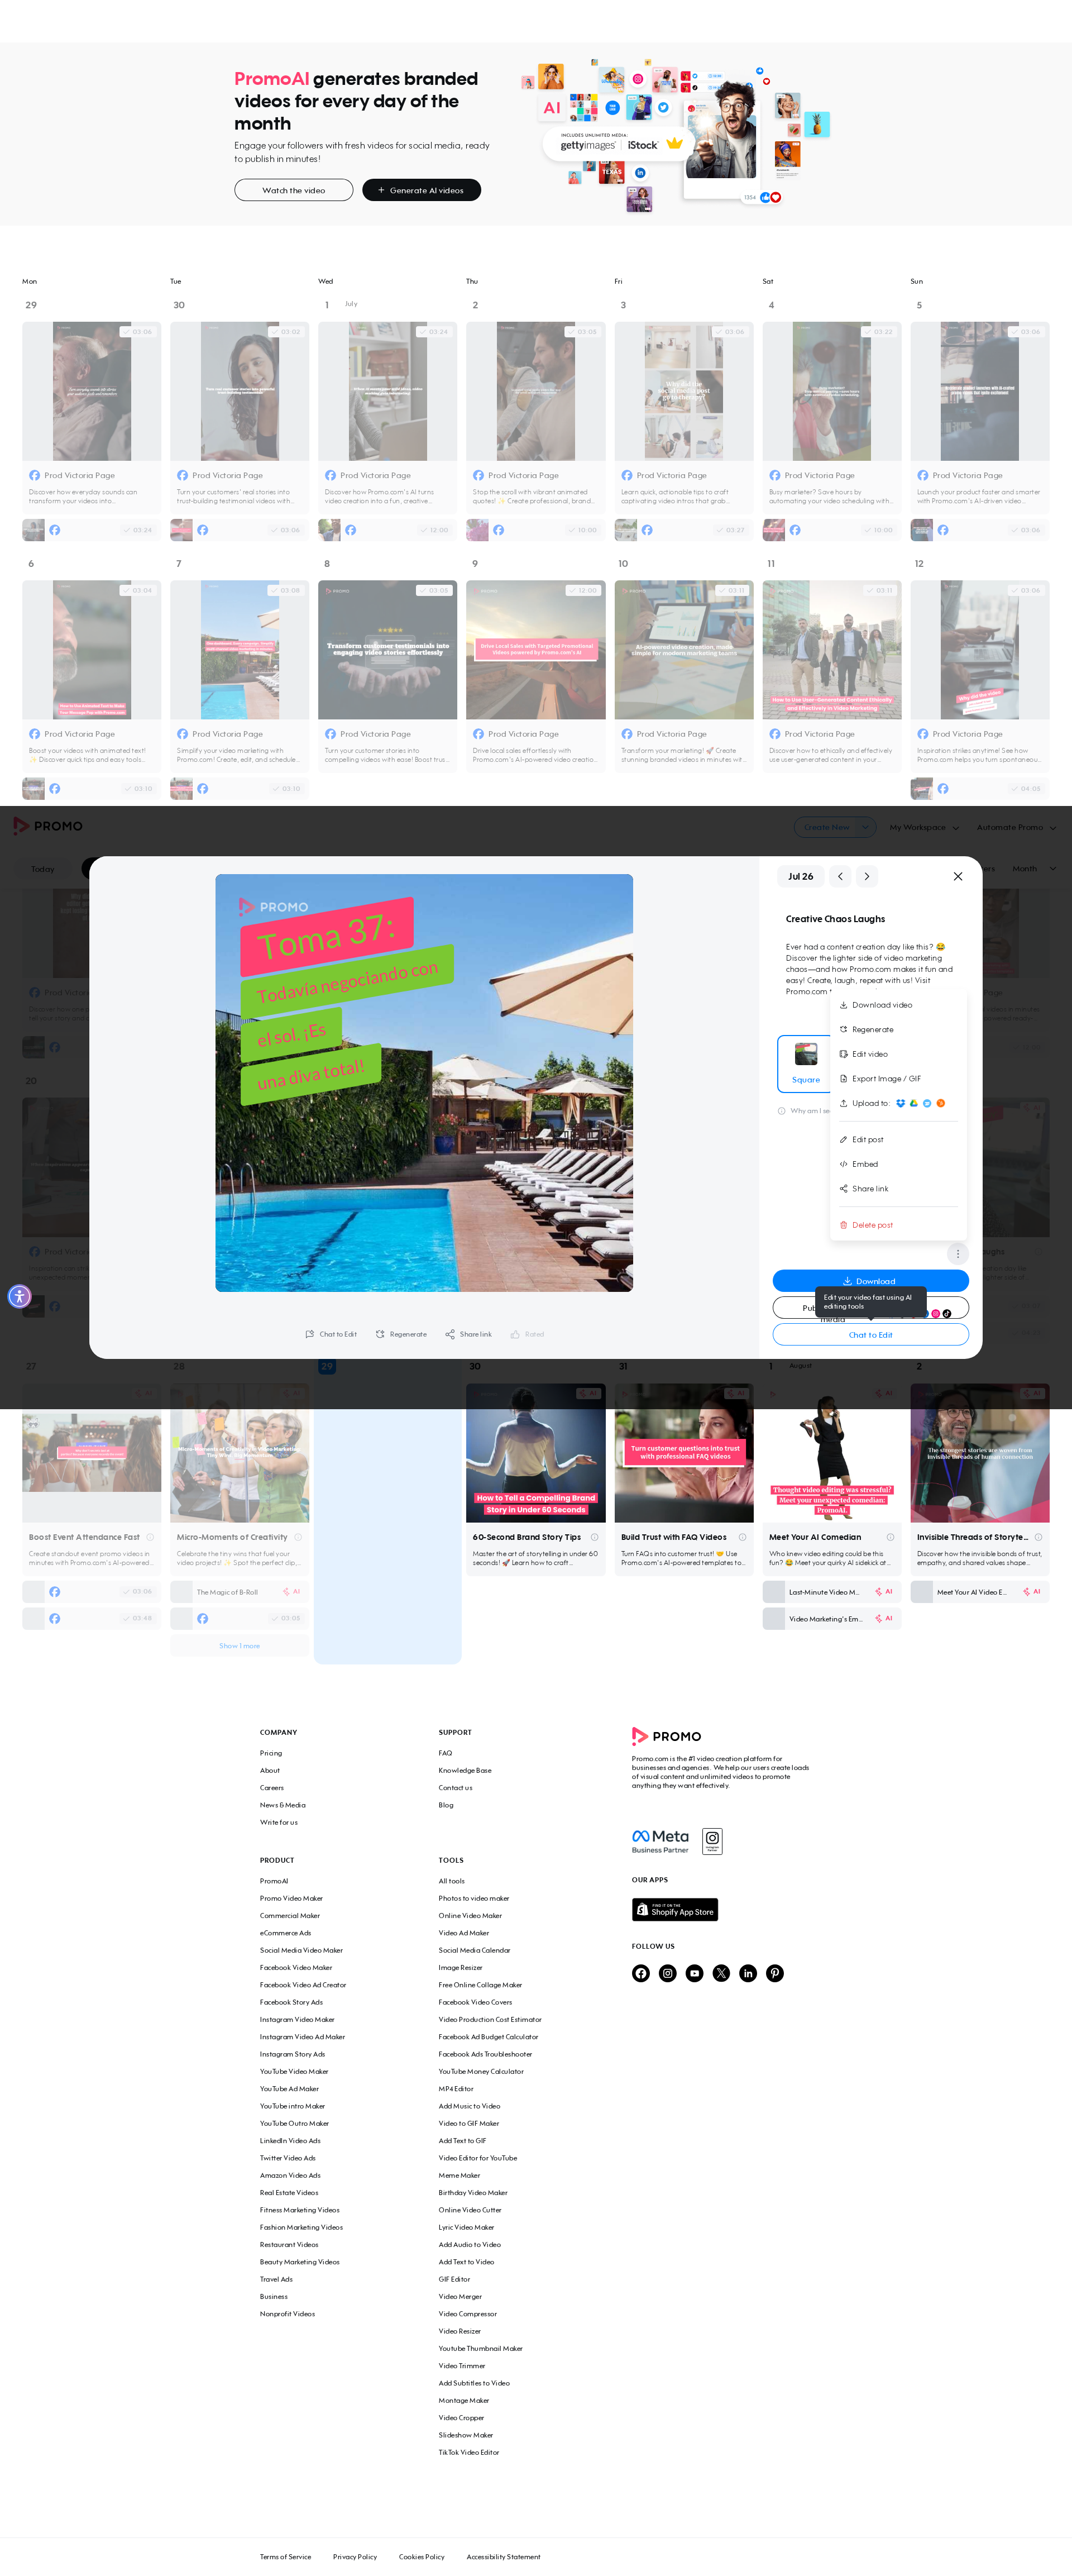Click the Generate AI videos button
This screenshot has width=1072, height=2576.
click(x=421, y=190)
